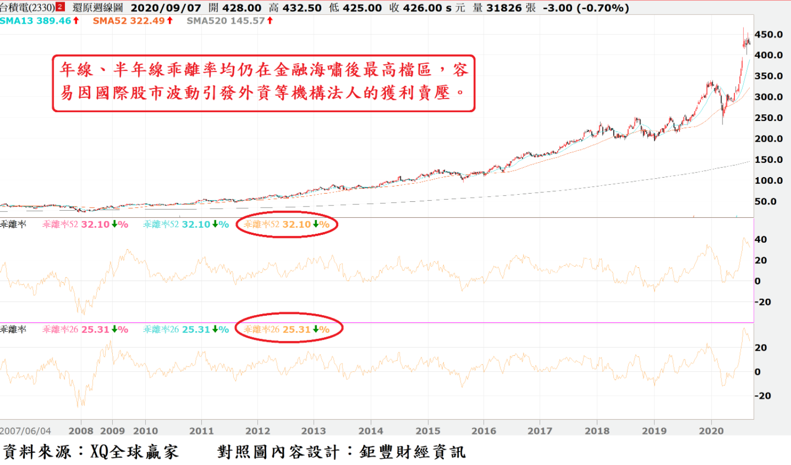The height and width of the screenshot is (465, 791).
Task: Click the green down arrow in circled 乖離率52 label
Action: pos(315,225)
